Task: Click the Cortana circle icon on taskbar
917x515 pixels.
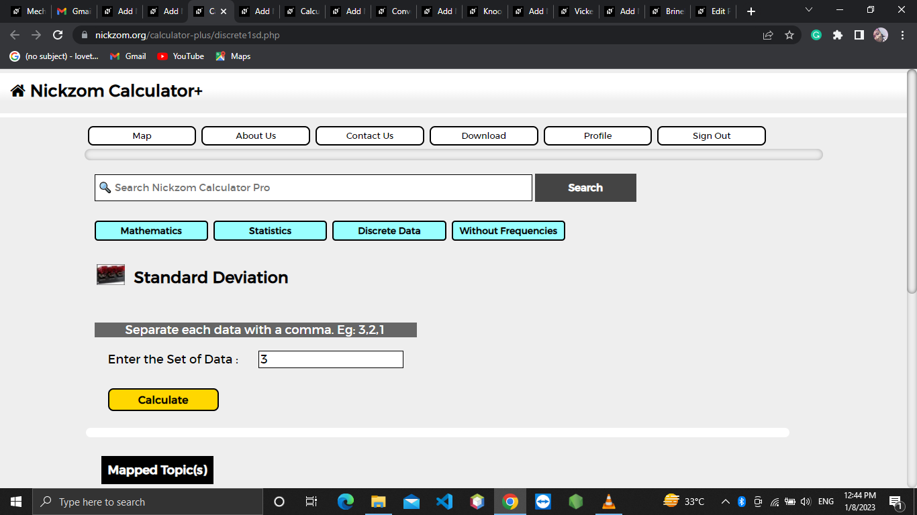Action: coord(279,502)
